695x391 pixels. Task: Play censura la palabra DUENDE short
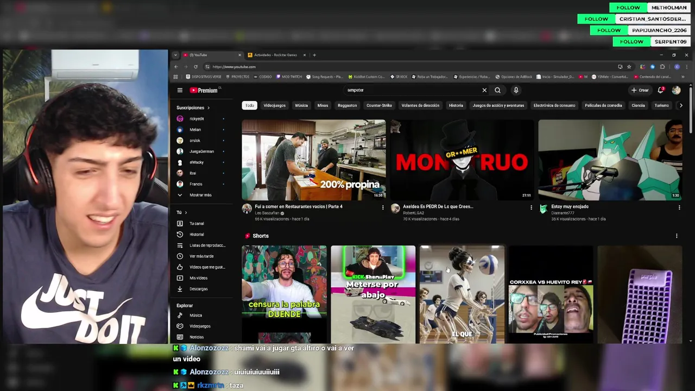coord(285,294)
